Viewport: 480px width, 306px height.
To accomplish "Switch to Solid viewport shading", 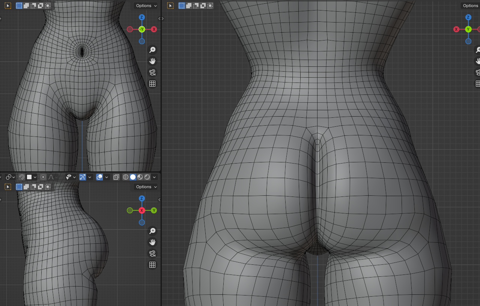I will coord(133,177).
